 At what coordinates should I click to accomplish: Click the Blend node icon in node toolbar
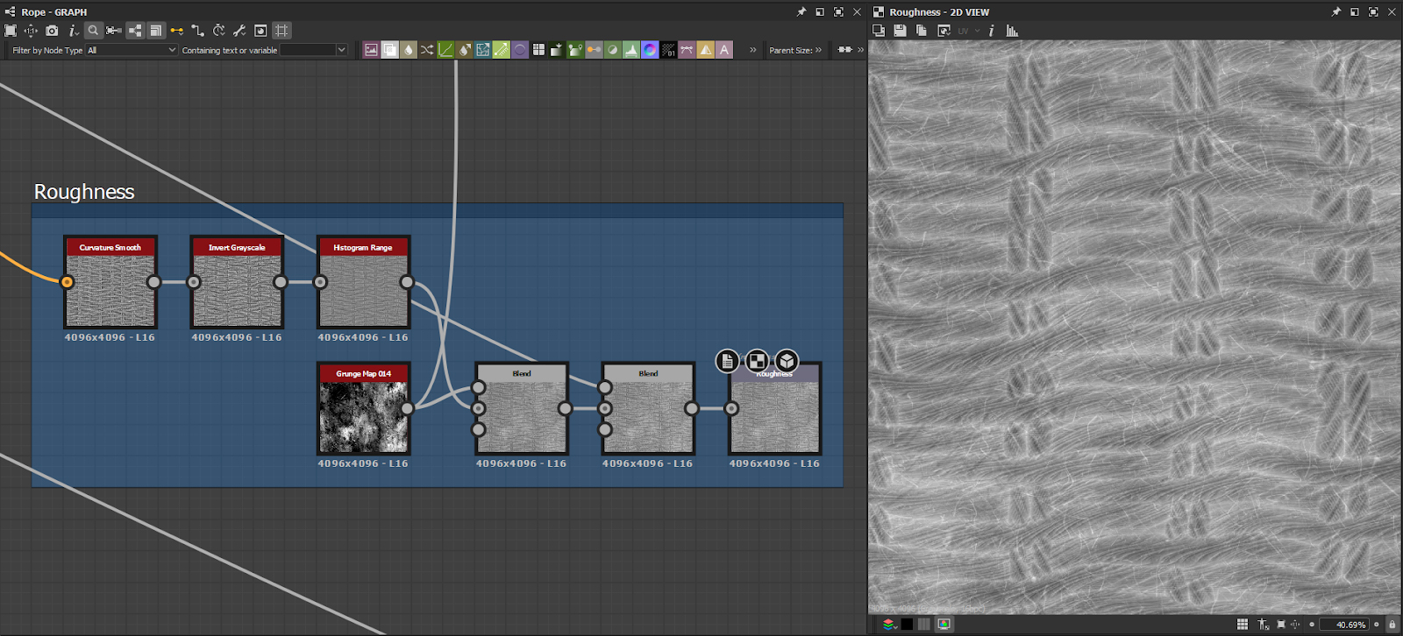tap(389, 50)
